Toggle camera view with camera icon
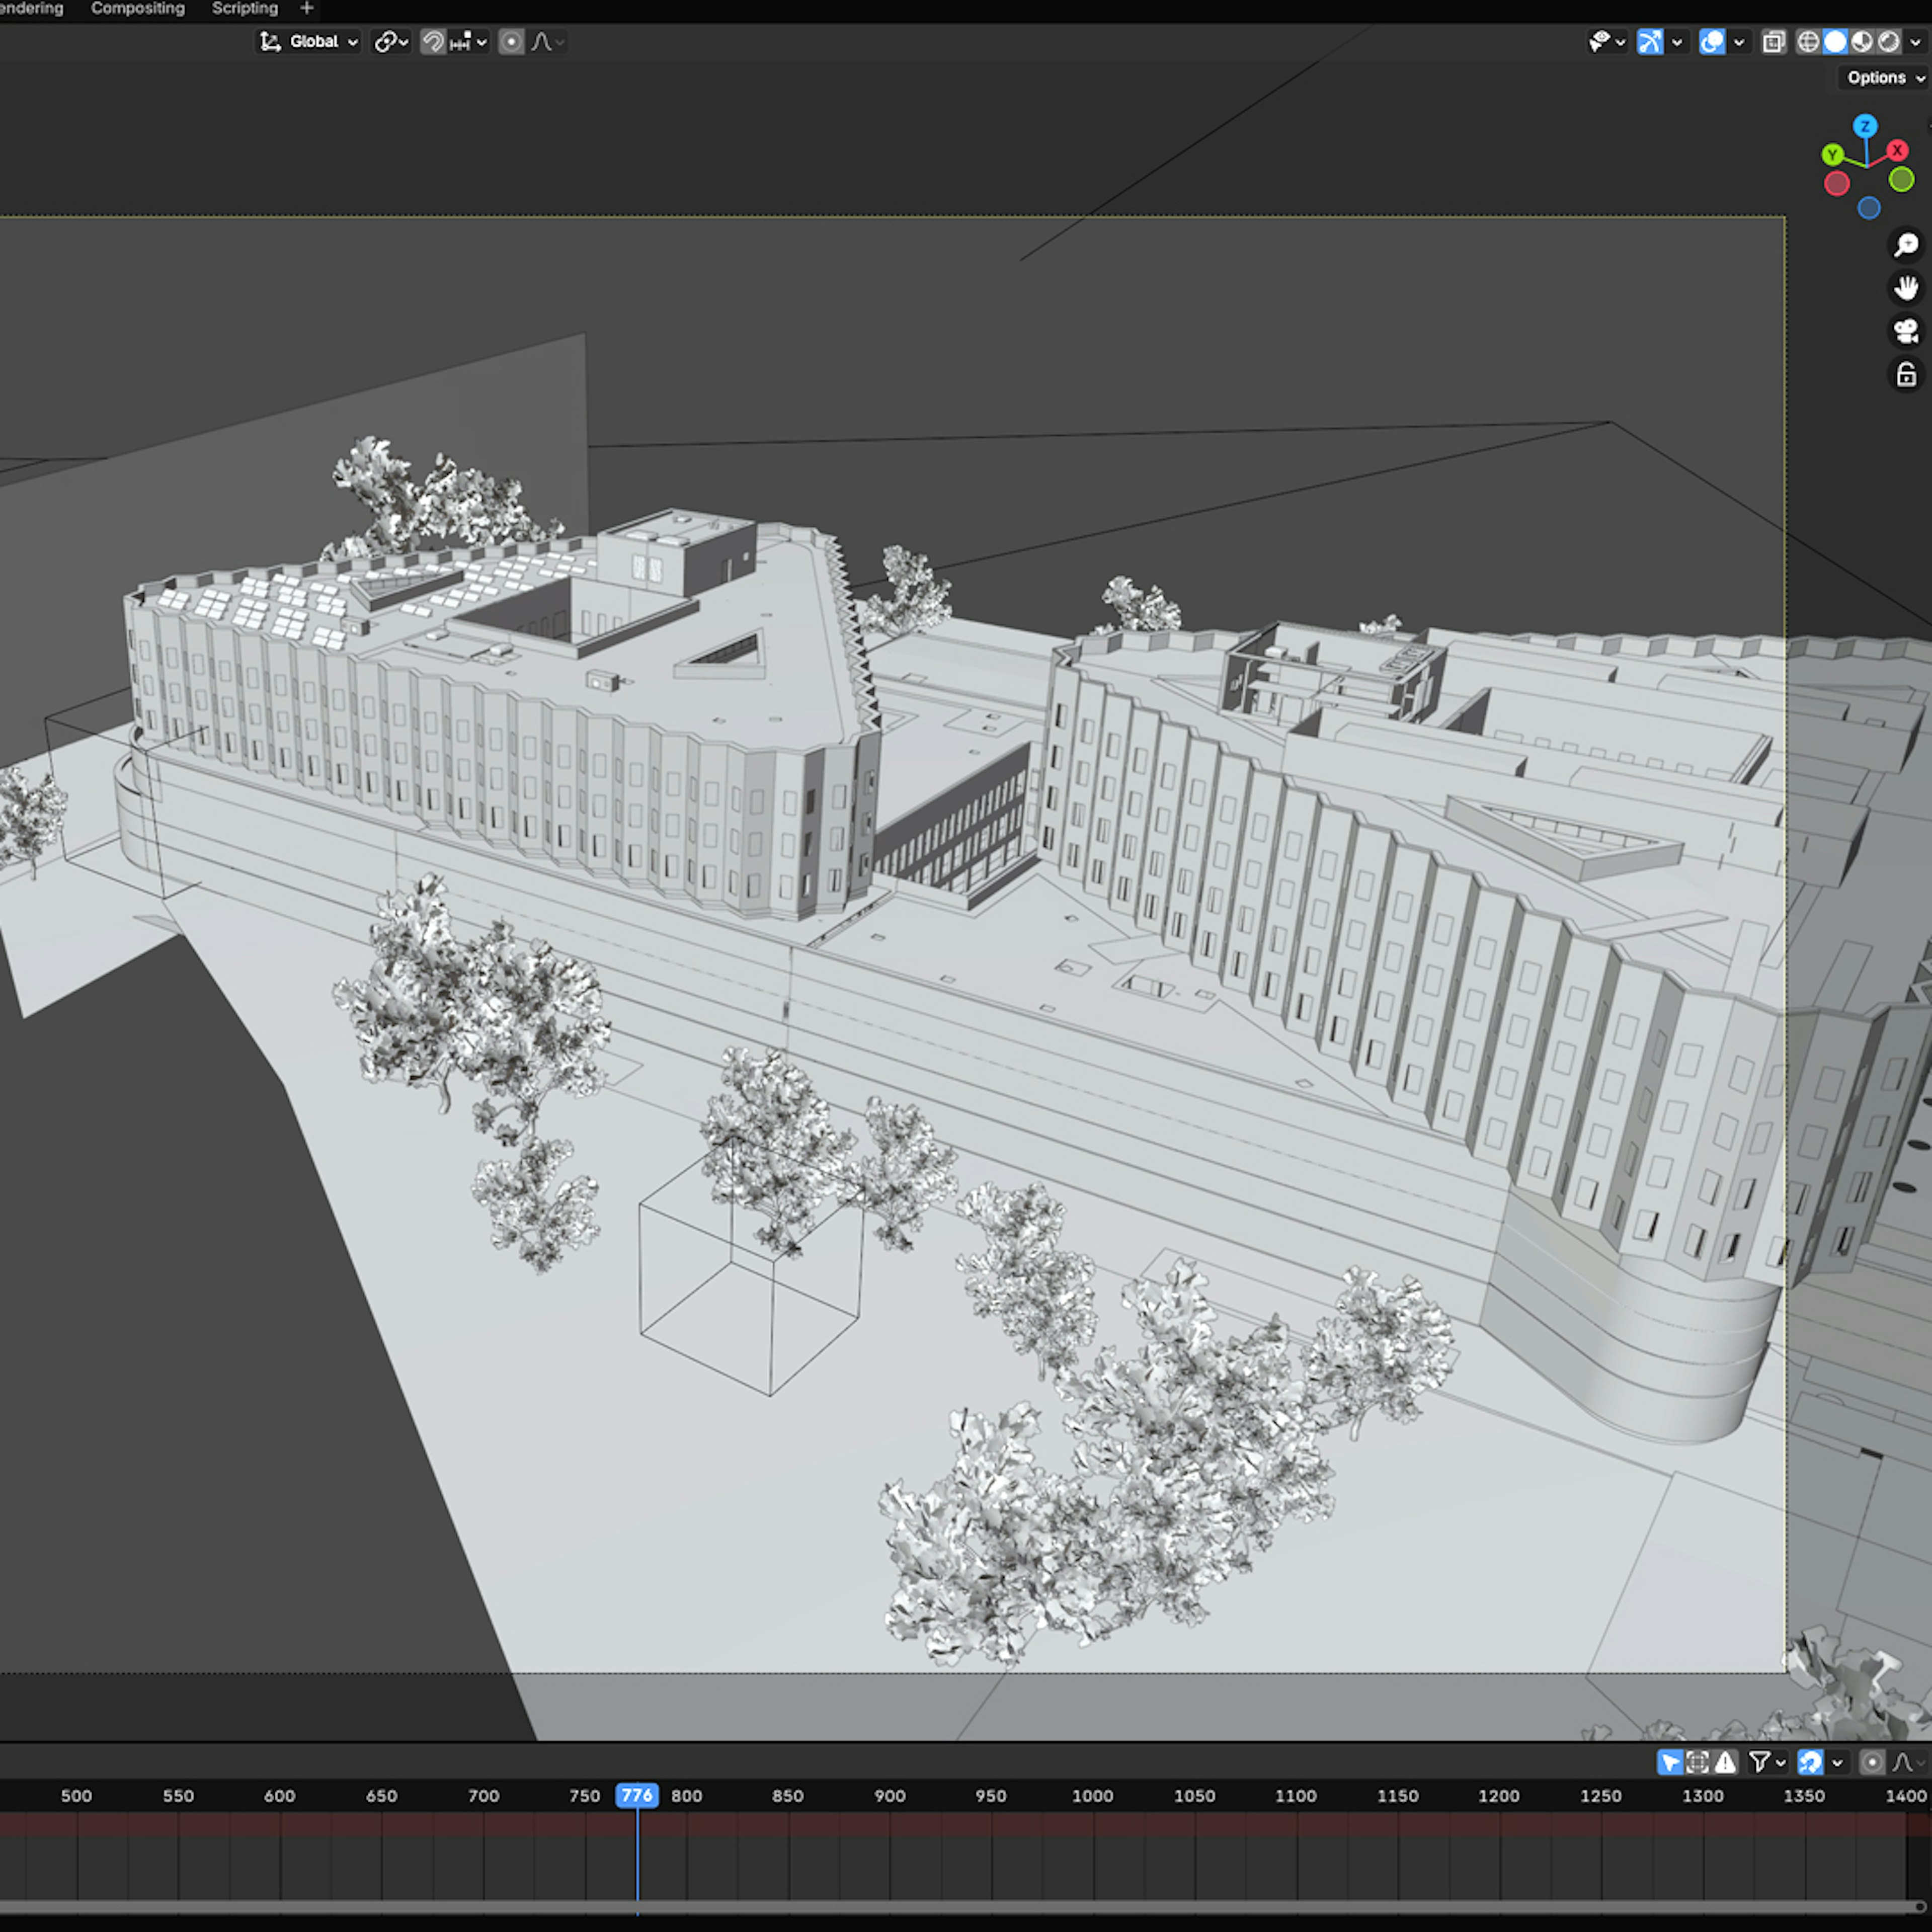Viewport: 1932px width, 1932px height. coord(1906,331)
